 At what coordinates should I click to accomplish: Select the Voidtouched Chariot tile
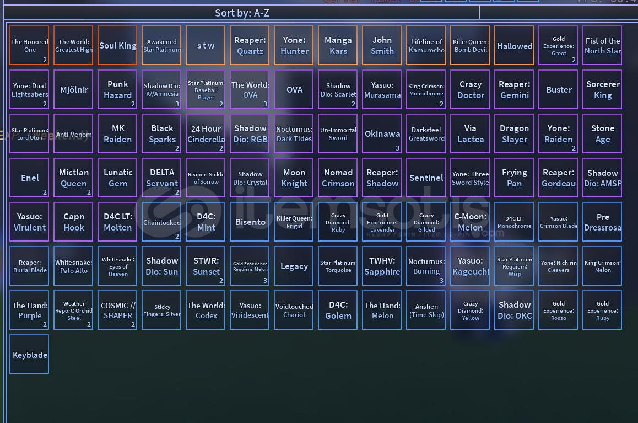click(x=294, y=310)
